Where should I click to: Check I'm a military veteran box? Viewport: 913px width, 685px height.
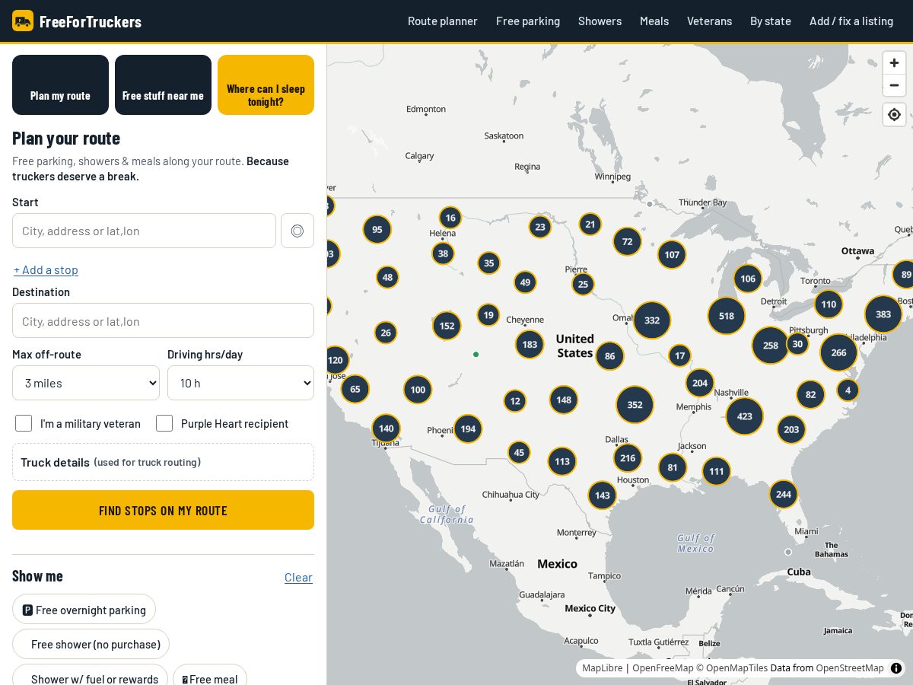pos(24,423)
